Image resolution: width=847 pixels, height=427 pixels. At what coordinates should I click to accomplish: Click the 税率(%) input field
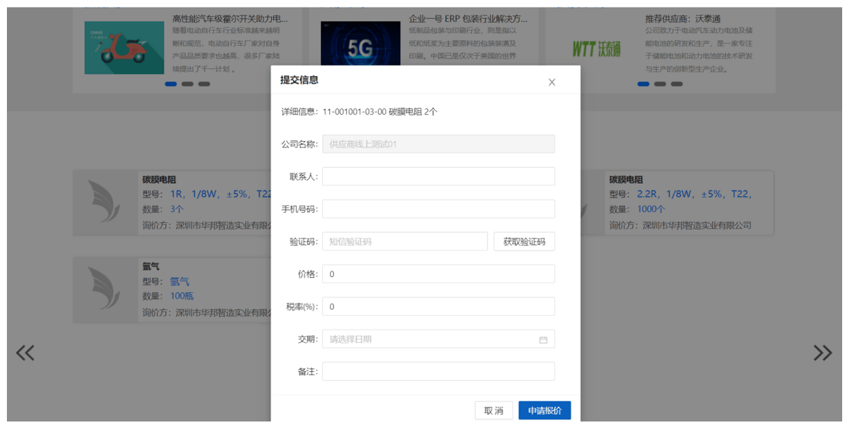point(438,307)
